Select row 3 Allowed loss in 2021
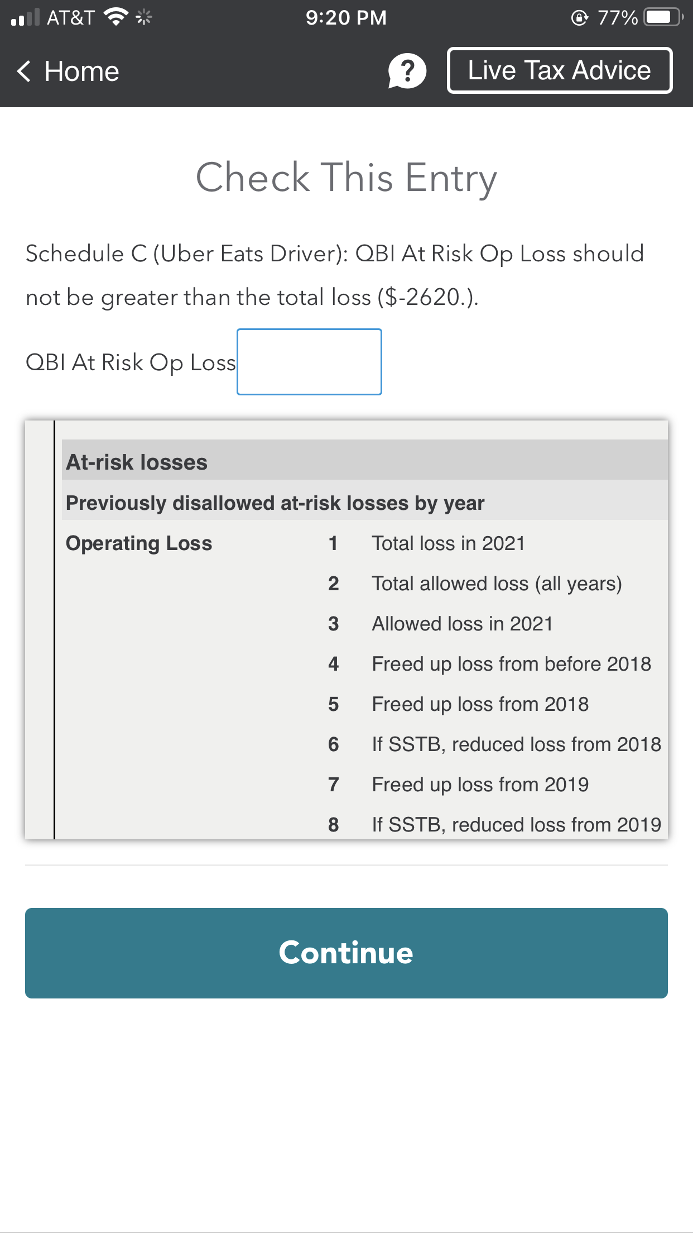 point(462,624)
